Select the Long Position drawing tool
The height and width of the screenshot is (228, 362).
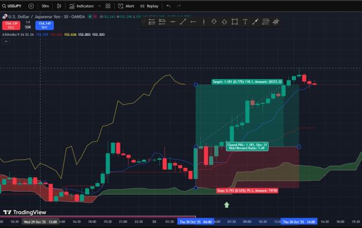tap(152, 22)
